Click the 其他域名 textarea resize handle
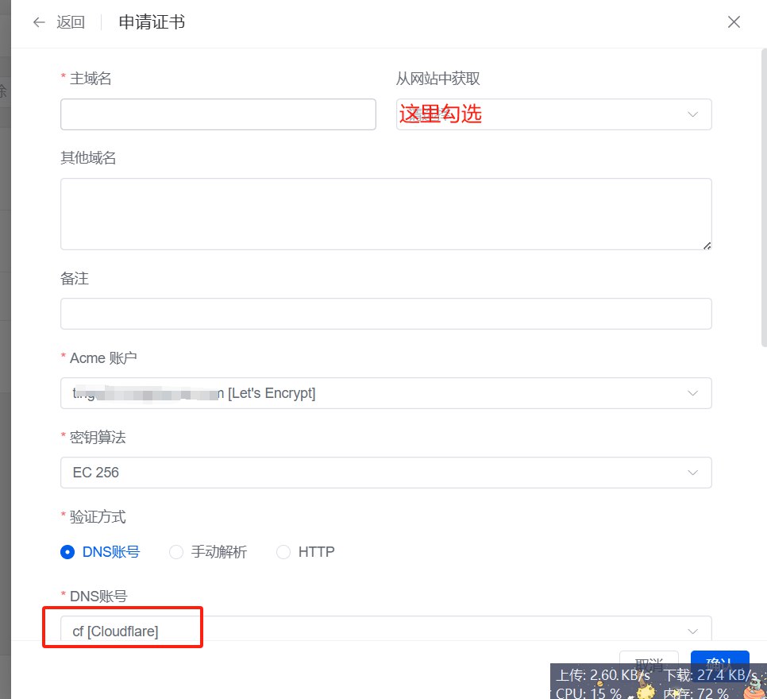Screen dimensions: 767x699 (706, 245)
